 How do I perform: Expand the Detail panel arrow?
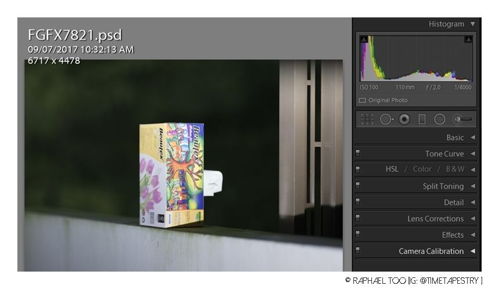point(473,203)
